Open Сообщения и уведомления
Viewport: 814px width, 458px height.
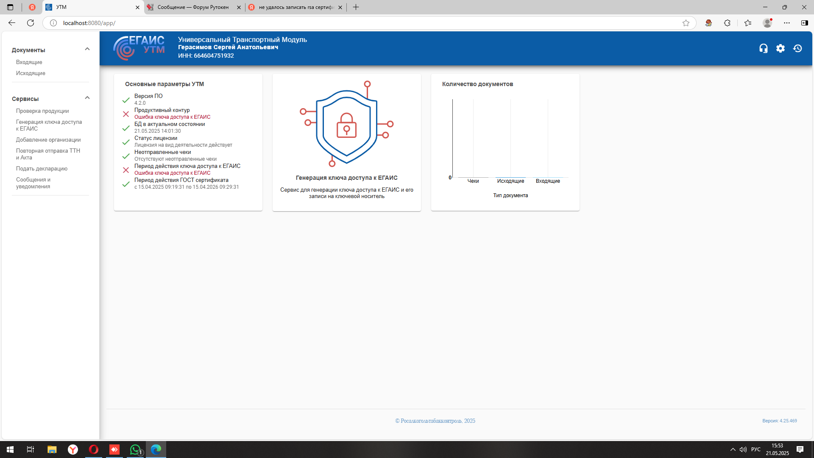point(33,183)
